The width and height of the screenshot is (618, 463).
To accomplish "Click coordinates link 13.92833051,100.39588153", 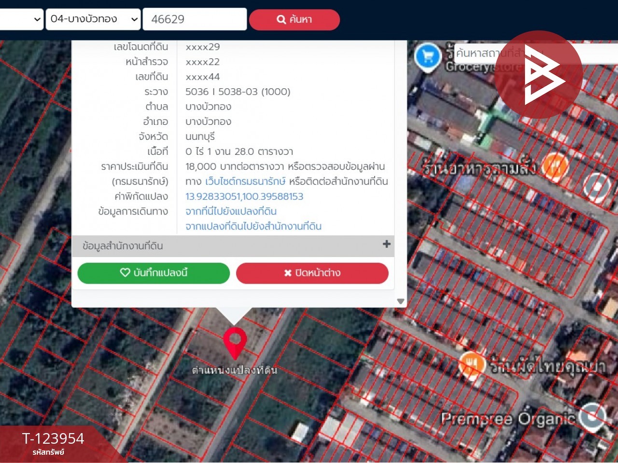I will (x=244, y=196).
